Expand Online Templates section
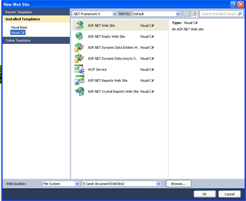The width and height of the screenshot is (246, 201). point(36,40)
